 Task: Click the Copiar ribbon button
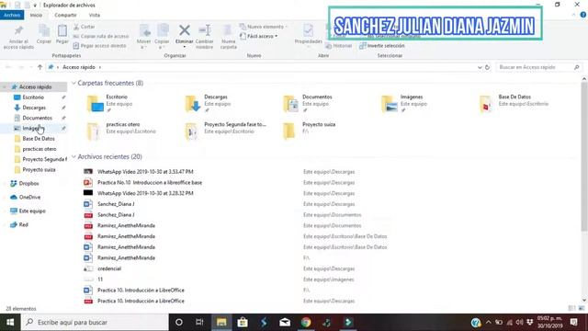[x=44, y=34]
